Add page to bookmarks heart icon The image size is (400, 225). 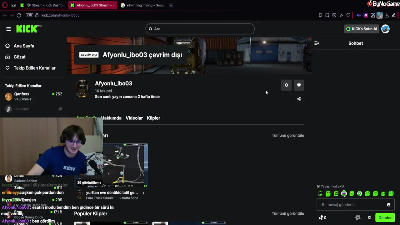pos(348,15)
